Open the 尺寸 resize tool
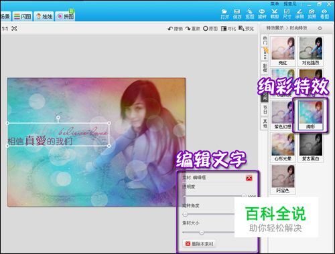The width and height of the screenshot is (335, 254). coord(287,14)
